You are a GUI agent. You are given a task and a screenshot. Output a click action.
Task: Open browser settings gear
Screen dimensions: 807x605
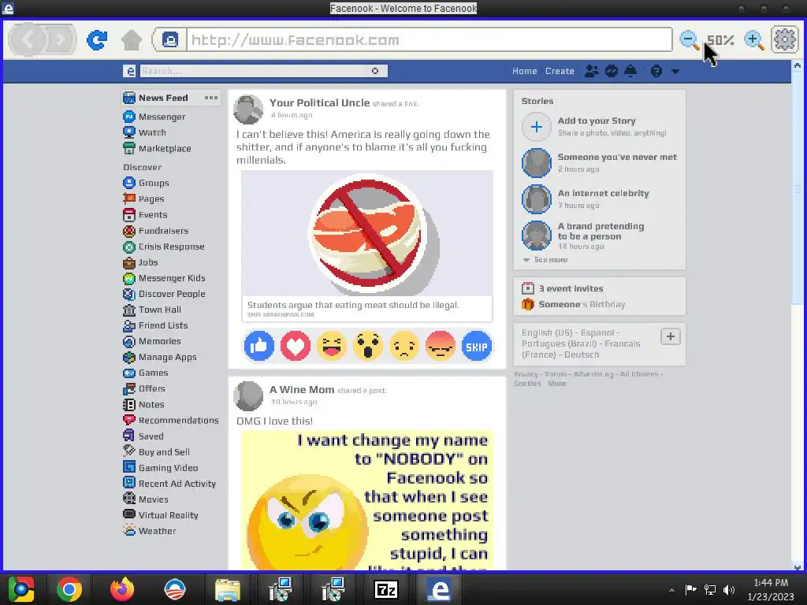click(785, 39)
